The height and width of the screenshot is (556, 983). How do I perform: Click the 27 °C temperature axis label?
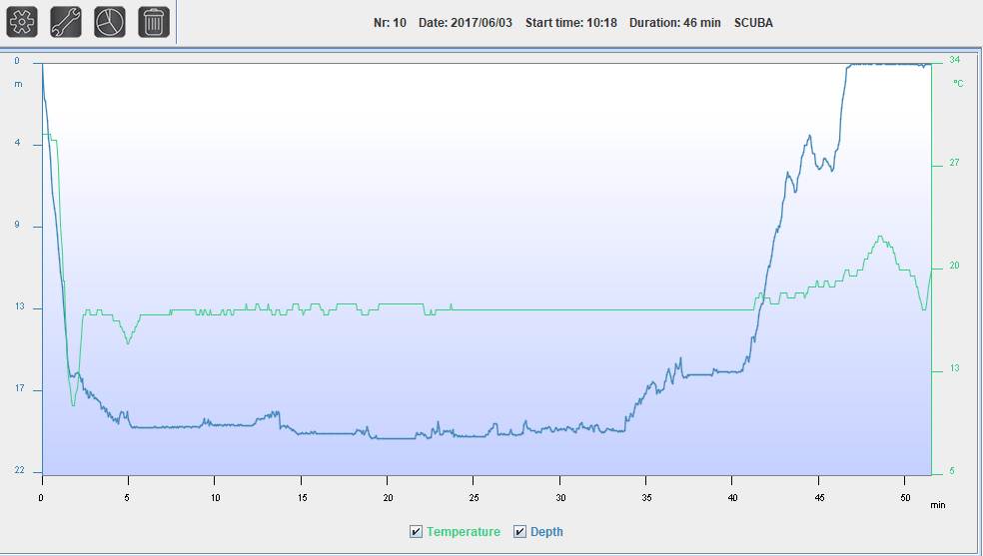point(954,162)
